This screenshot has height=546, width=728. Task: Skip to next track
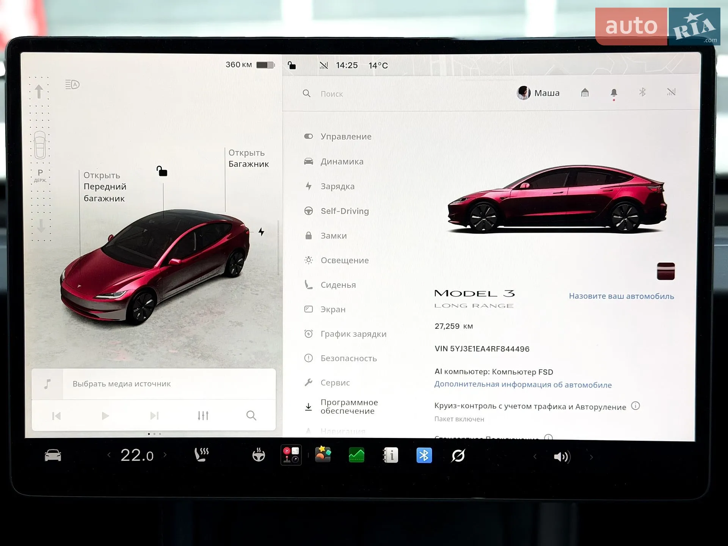pos(154,416)
